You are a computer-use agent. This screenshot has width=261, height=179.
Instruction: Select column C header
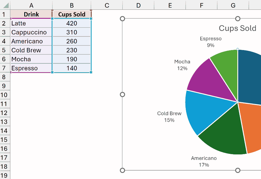point(107,5)
